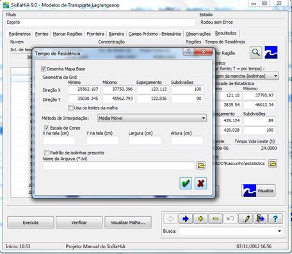
Task: Expand the isolinhas dropdown in main window
Action: (275, 76)
